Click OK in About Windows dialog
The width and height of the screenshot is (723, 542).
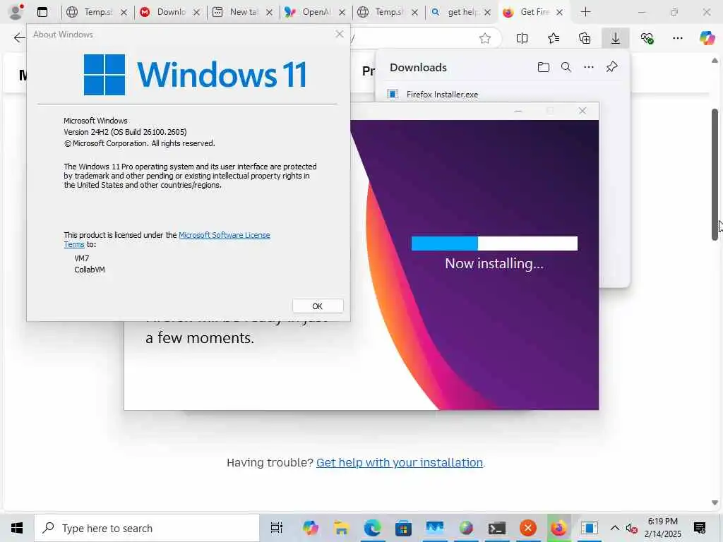318,306
